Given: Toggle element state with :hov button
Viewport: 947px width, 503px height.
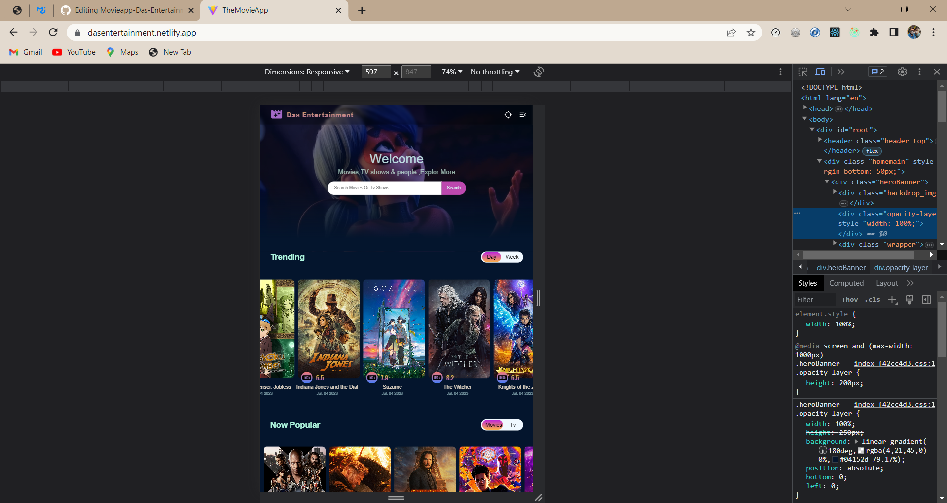Looking at the screenshot, I should pyautogui.click(x=850, y=300).
